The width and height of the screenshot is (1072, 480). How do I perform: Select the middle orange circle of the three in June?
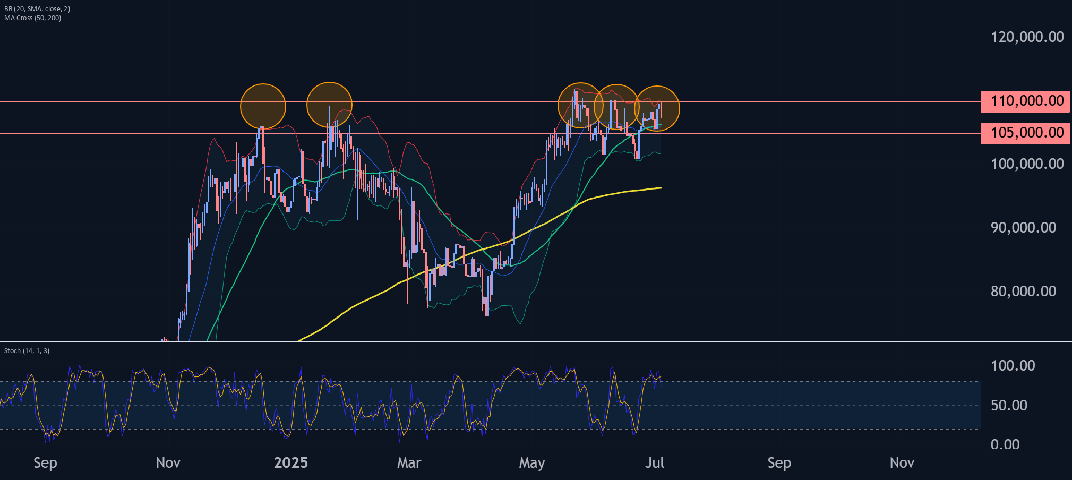click(616, 107)
